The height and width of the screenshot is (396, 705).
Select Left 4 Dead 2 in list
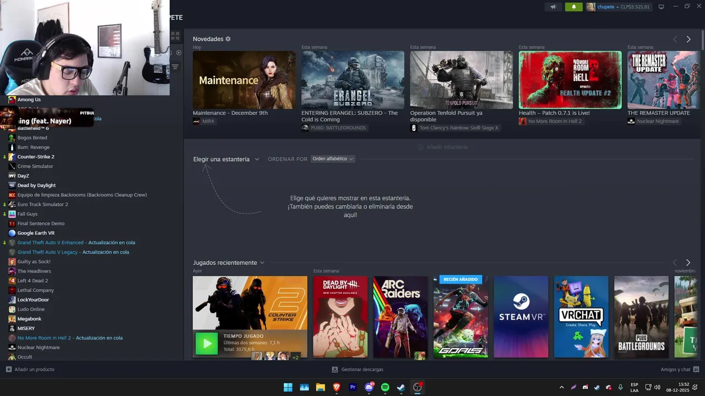click(x=32, y=280)
